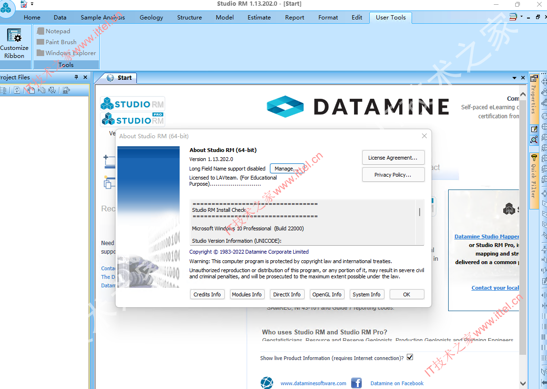Open www.dataminesoftware.com link
The image size is (547, 389).
(313, 383)
